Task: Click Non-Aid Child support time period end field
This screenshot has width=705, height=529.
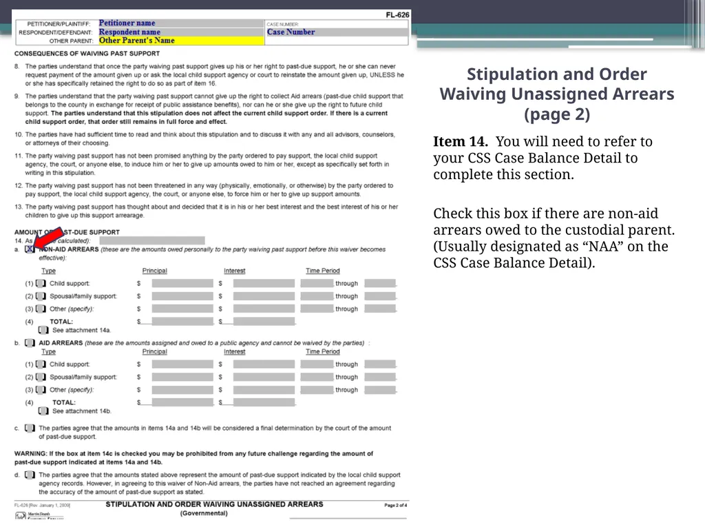Action: (380, 283)
